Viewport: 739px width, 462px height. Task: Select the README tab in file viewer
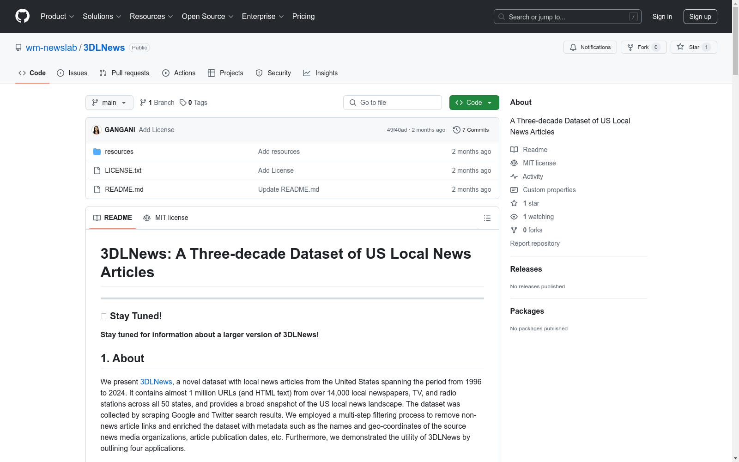pyautogui.click(x=113, y=218)
